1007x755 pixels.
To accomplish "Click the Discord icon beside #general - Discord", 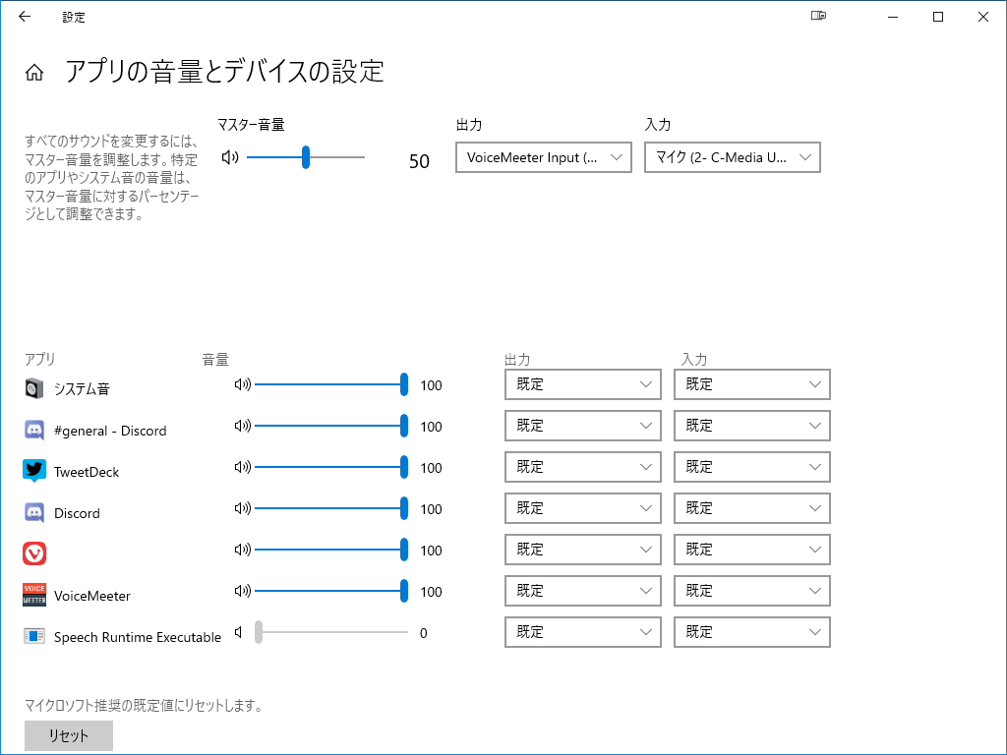I will (x=33, y=430).
